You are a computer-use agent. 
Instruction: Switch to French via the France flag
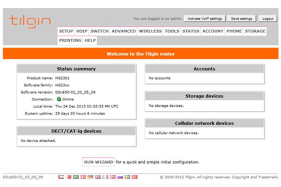[105, 177]
